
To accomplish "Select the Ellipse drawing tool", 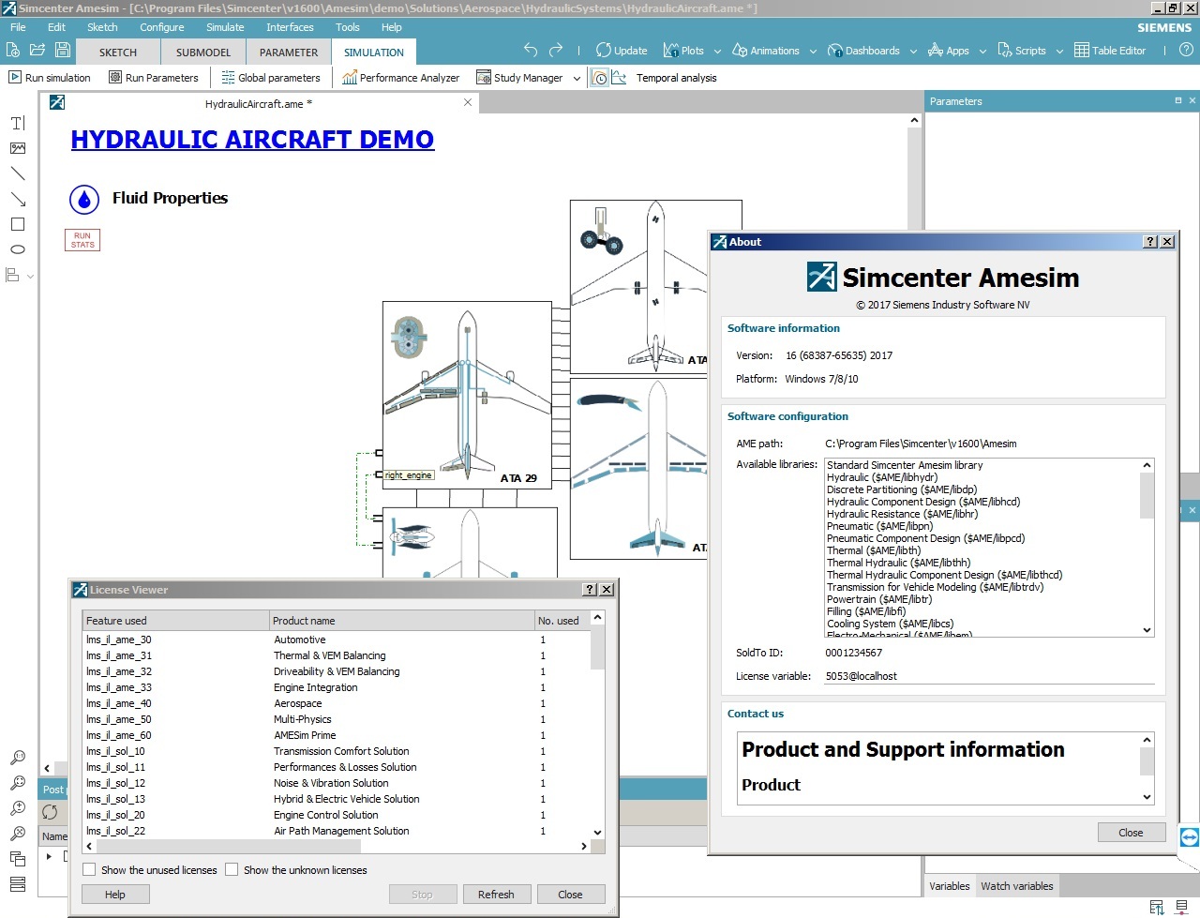I will coord(17,249).
